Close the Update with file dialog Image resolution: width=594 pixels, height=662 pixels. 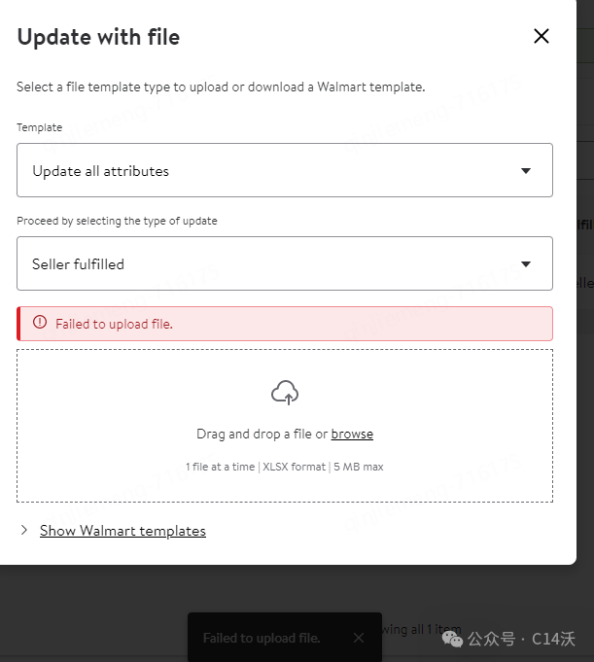542,37
